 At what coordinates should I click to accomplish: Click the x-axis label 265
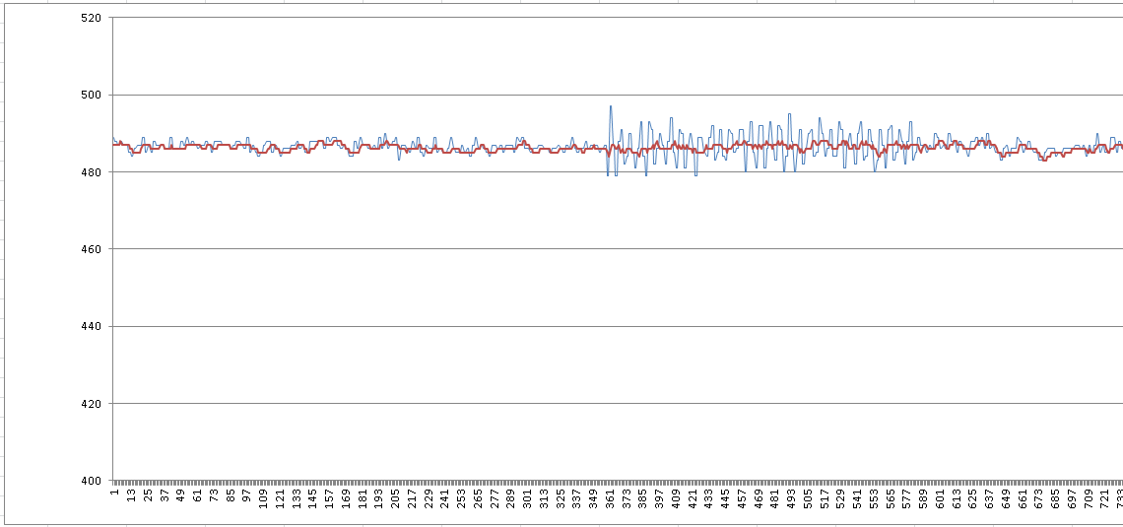(478, 497)
